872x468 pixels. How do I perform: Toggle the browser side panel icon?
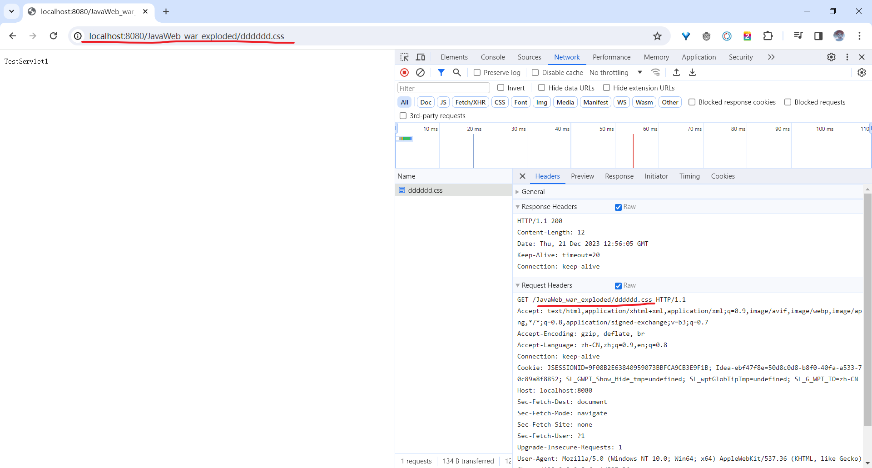coord(818,36)
